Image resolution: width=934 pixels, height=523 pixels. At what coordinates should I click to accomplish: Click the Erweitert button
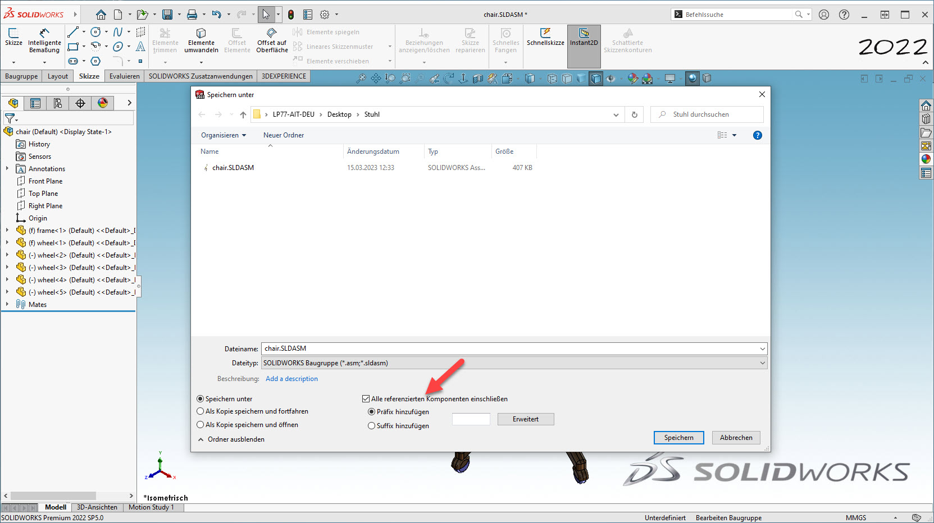526,419
